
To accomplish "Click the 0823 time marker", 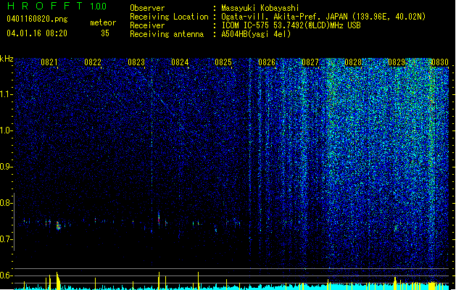I will (x=136, y=62).
